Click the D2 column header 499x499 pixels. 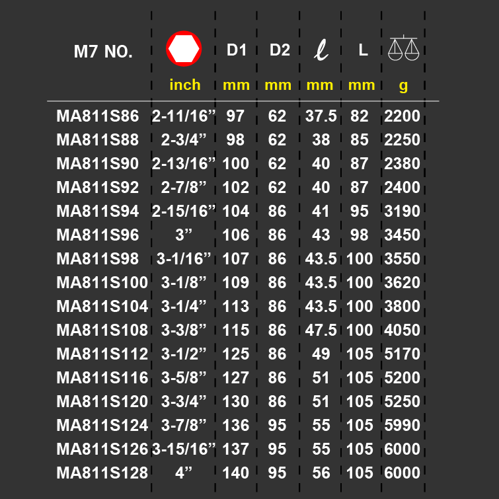[x=280, y=50]
